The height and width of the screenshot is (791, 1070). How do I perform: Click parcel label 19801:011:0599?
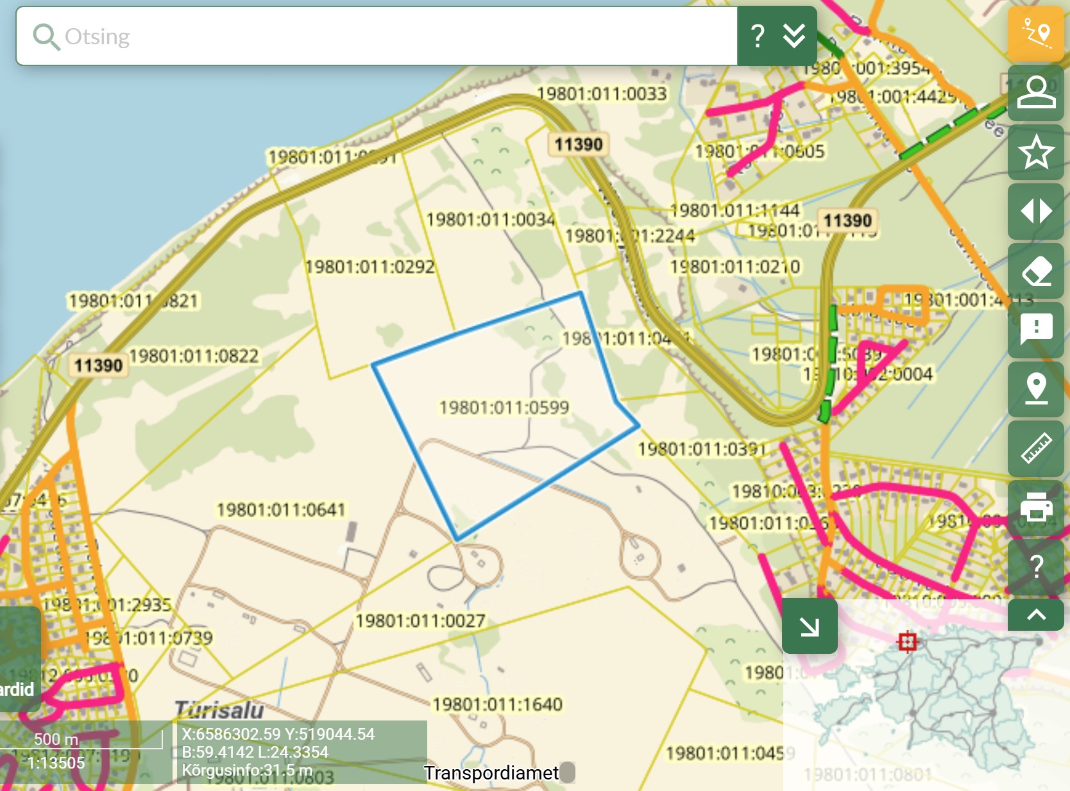[x=504, y=407]
